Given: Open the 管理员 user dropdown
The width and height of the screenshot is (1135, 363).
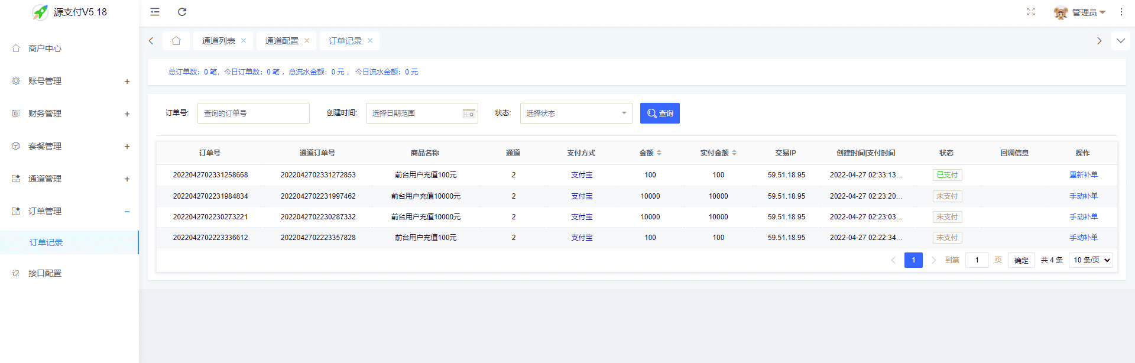Looking at the screenshot, I should 1088,12.
